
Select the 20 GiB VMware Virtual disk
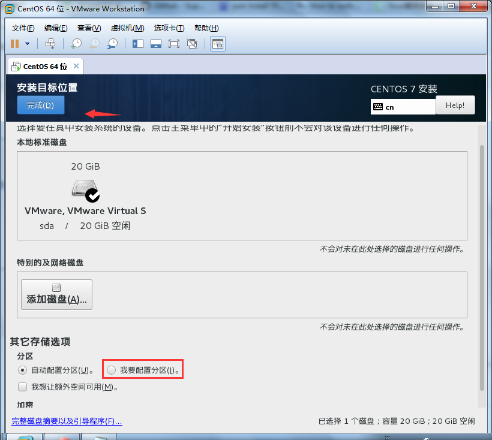tap(85, 196)
